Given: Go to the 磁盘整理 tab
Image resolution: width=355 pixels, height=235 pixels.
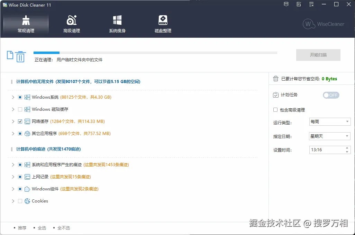Looking at the screenshot, I should coord(163,24).
